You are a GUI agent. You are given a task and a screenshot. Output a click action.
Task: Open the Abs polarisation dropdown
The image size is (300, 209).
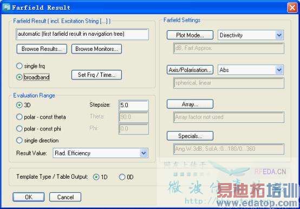click(279, 70)
